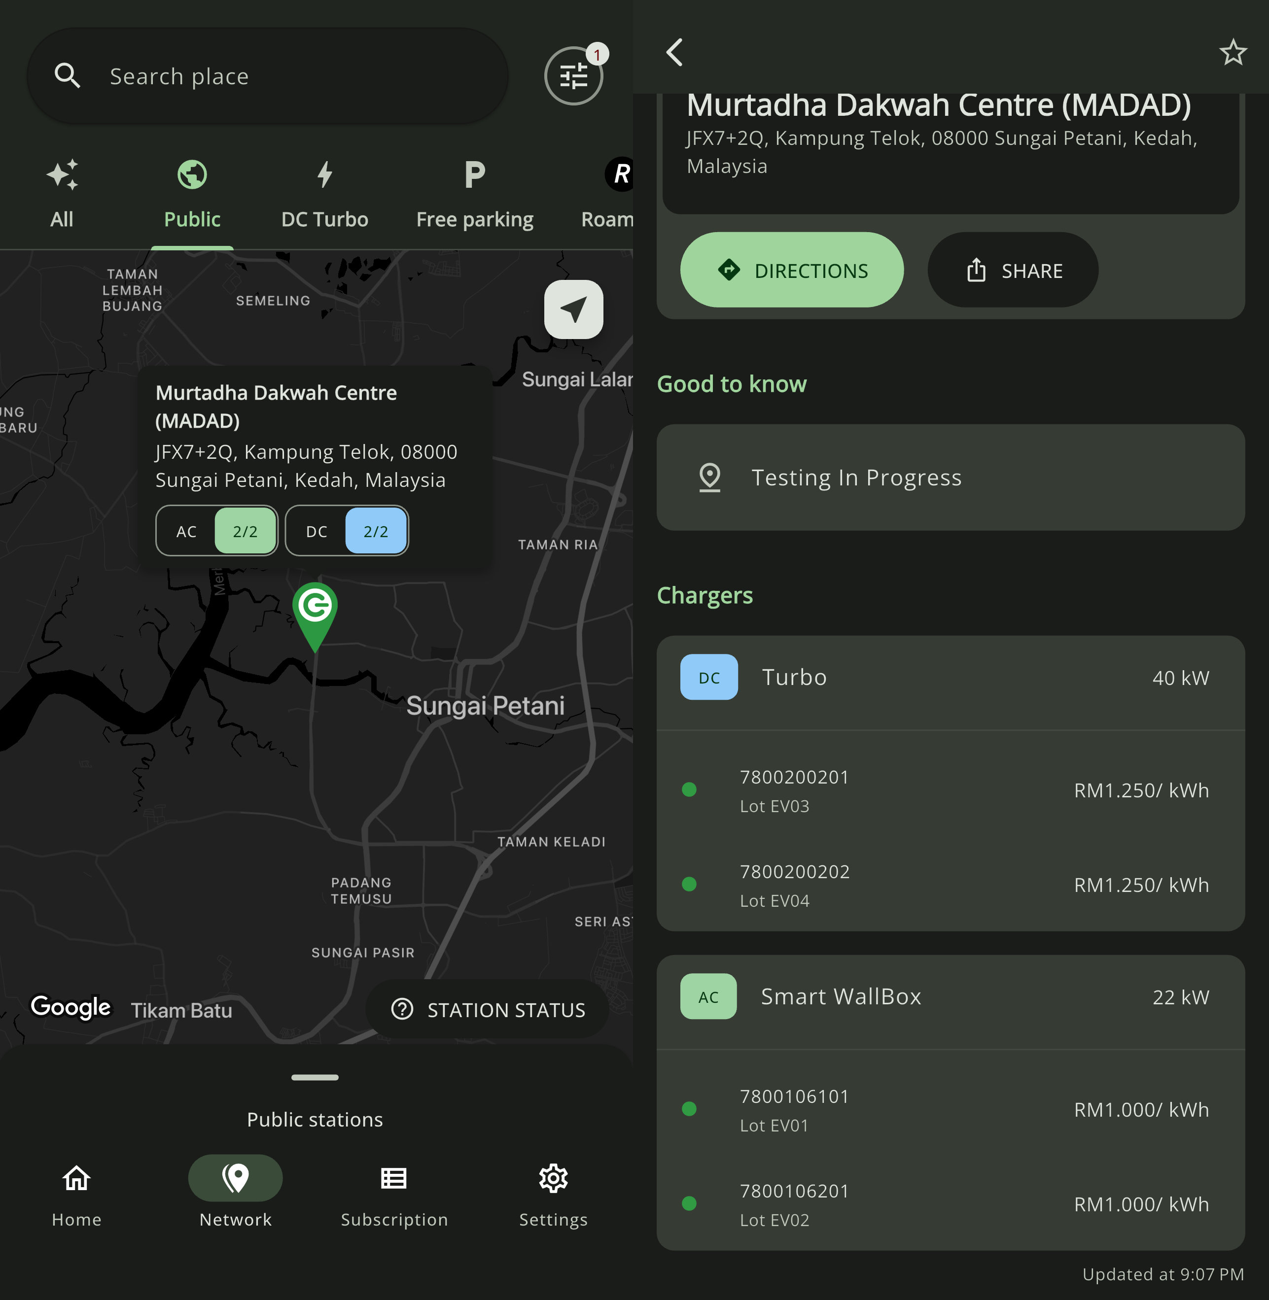Click the Chargers section heading
Image resolution: width=1269 pixels, height=1300 pixels.
[705, 595]
